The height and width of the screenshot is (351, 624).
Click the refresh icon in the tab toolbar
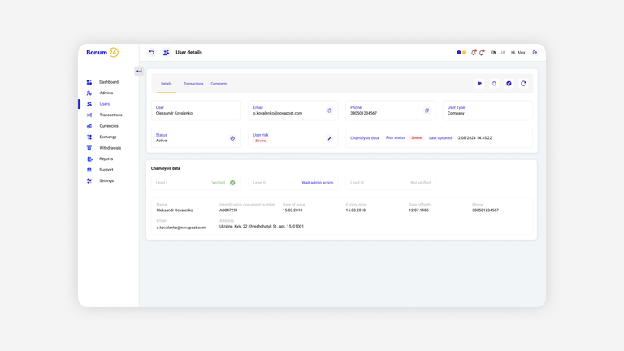523,84
